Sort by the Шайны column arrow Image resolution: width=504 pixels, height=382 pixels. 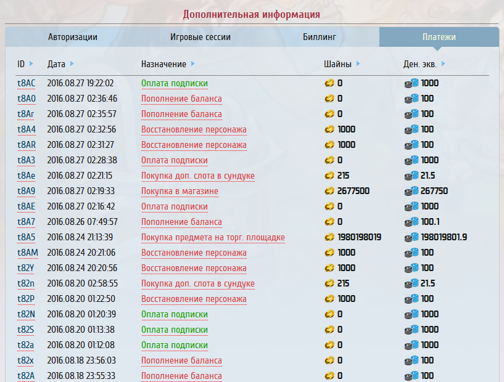point(358,63)
